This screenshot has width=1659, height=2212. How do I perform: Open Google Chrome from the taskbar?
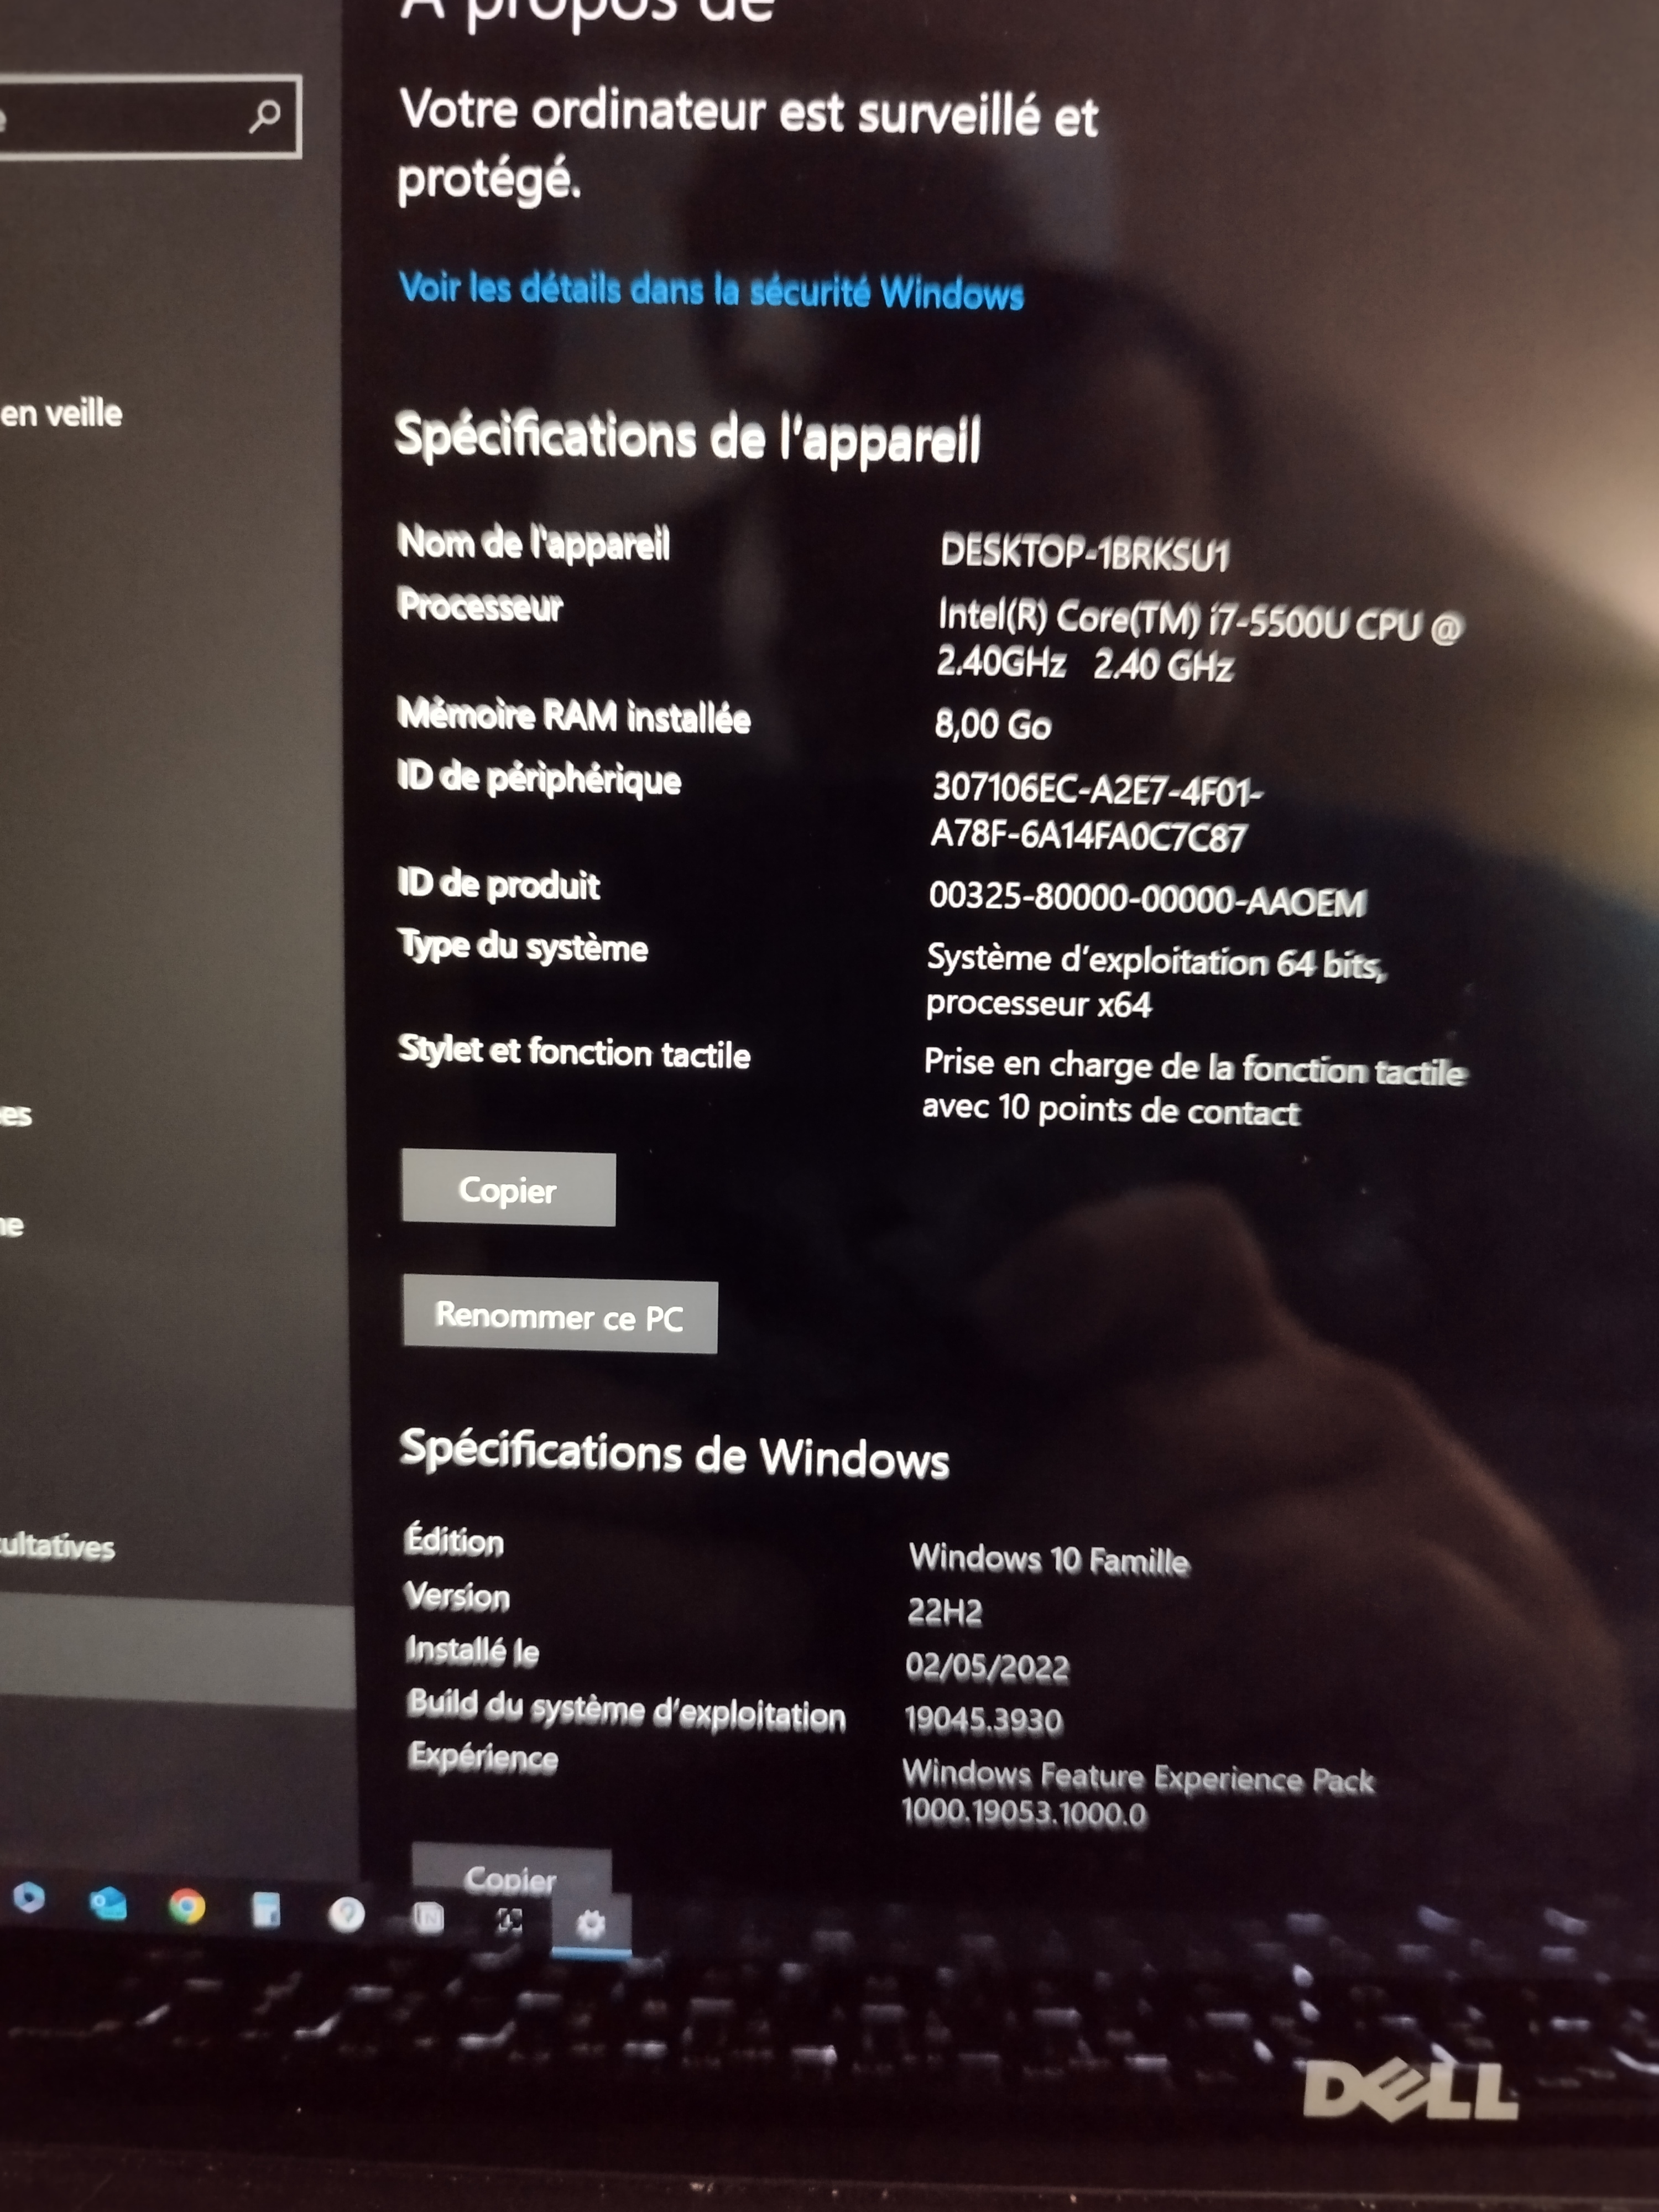187,1907
